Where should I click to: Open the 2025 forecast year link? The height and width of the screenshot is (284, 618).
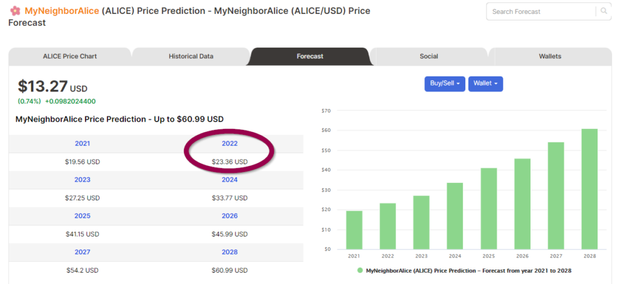[x=82, y=215]
